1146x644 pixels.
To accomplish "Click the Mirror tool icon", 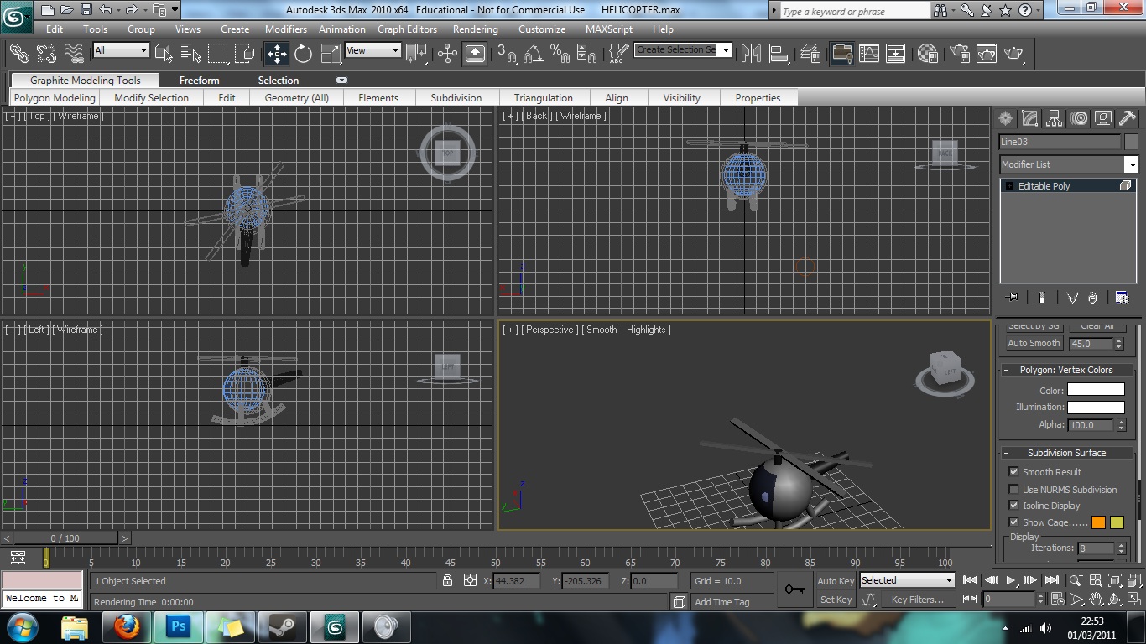I will [x=752, y=54].
